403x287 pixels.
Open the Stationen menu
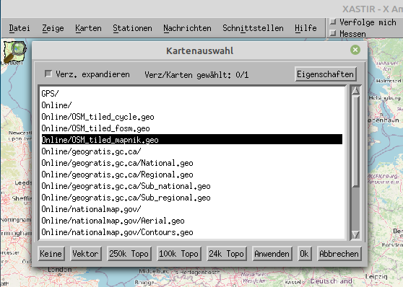132,28
